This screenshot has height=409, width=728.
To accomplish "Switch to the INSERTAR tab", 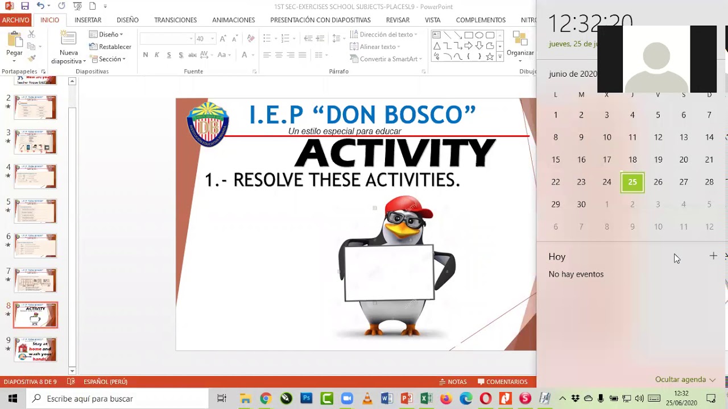I will 88,20.
